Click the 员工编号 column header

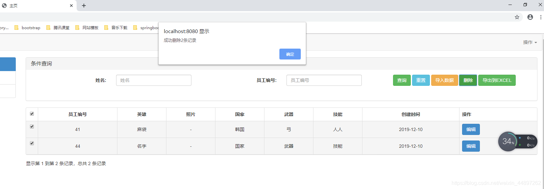78,114
